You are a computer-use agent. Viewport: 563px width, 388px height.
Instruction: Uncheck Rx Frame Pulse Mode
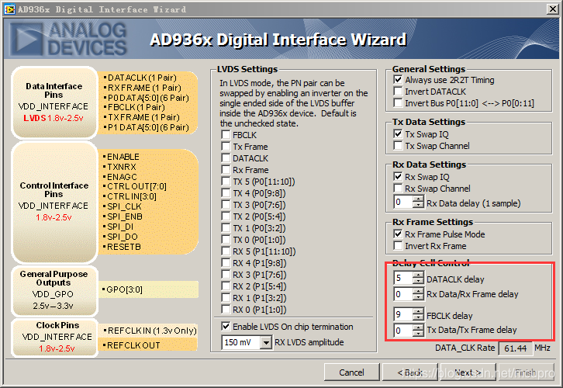pos(398,234)
